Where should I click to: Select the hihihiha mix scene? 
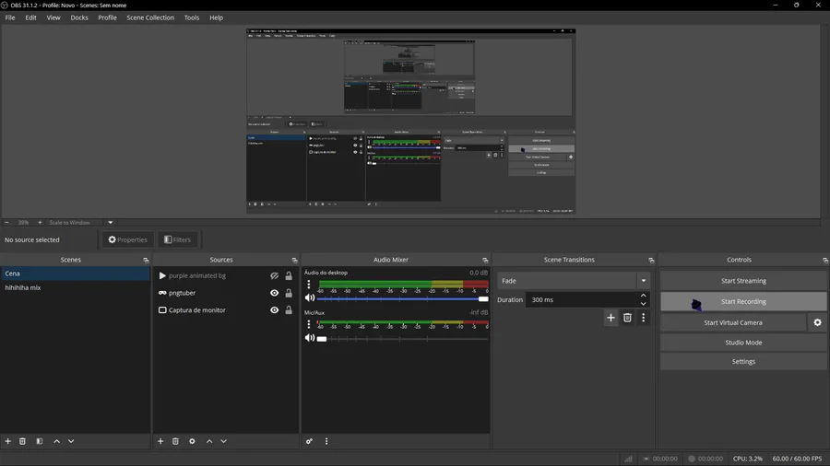click(76, 288)
